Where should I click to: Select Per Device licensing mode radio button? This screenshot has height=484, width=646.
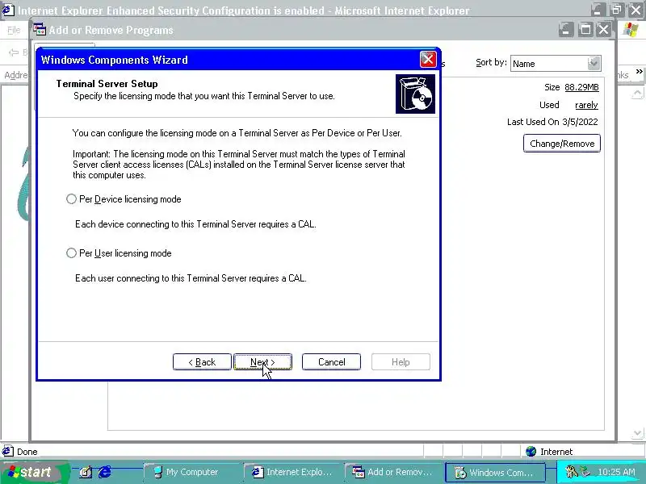pos(71,199)
